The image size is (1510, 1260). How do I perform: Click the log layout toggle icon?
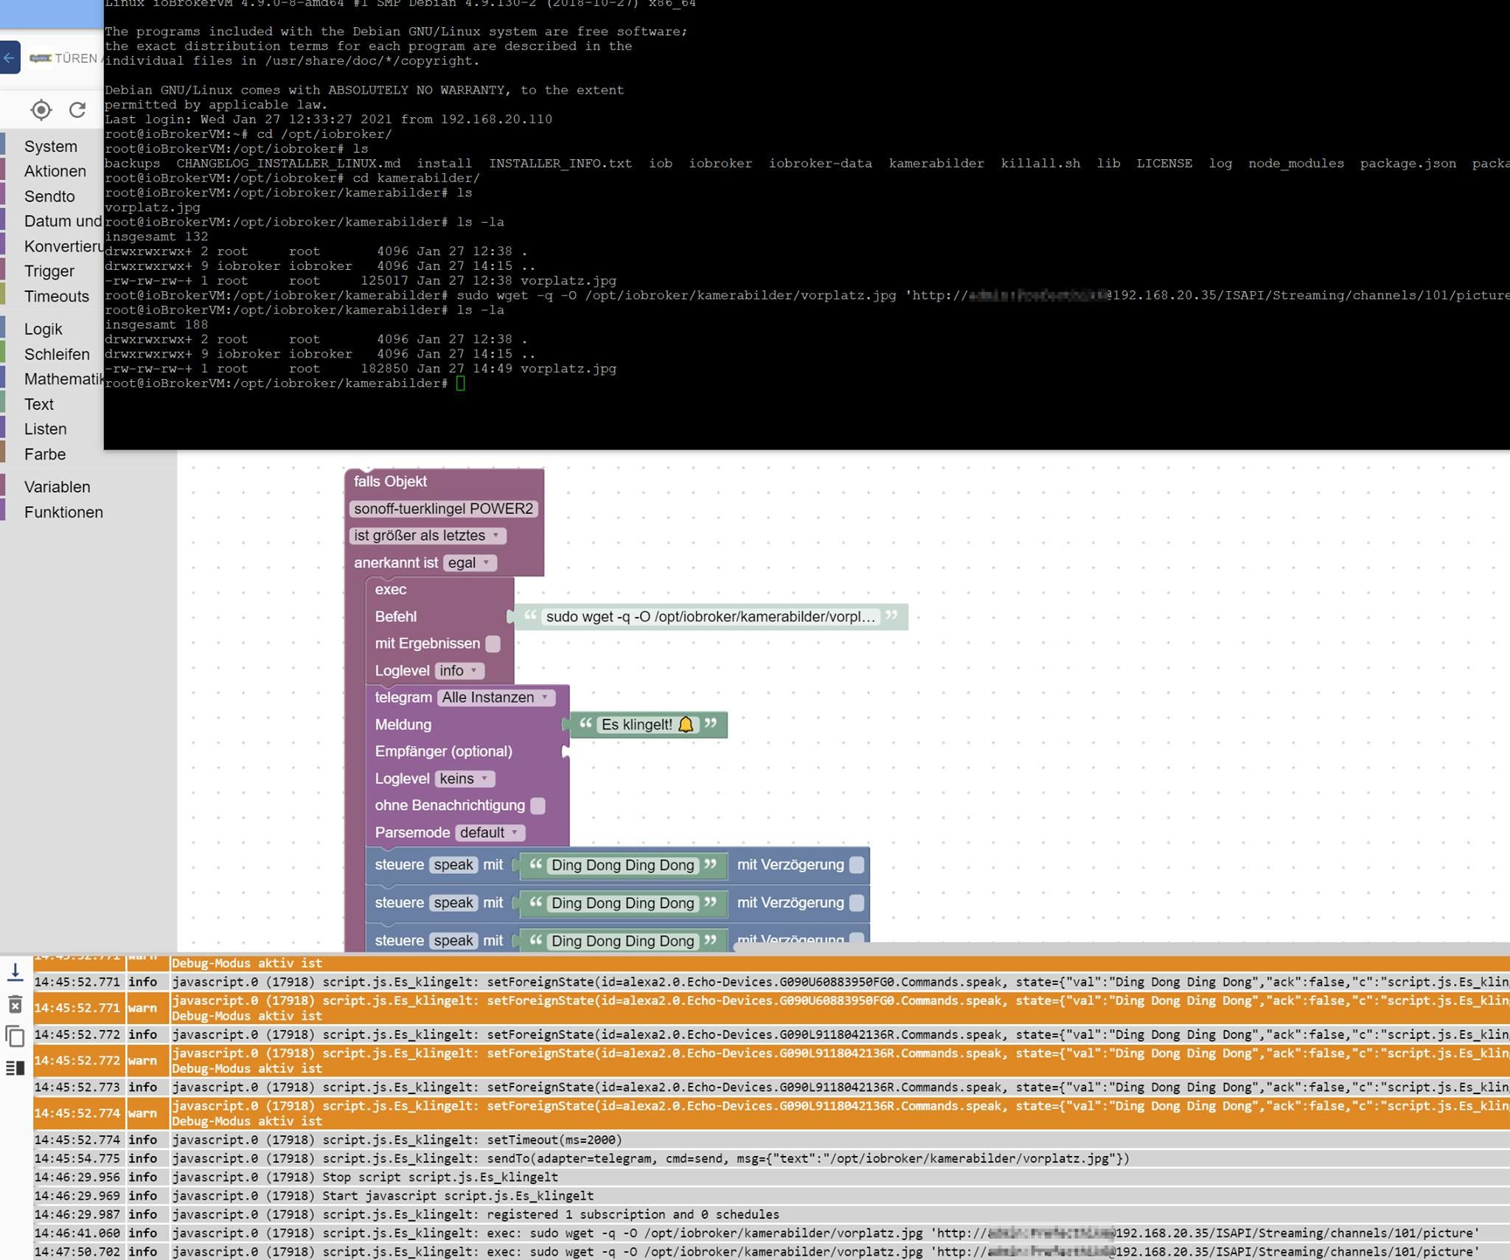click(x=15, y=1068)
